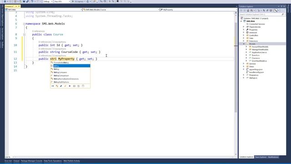
Task: Select Connected Services in Solution Explorer
Action: click(x=257, y=24)
